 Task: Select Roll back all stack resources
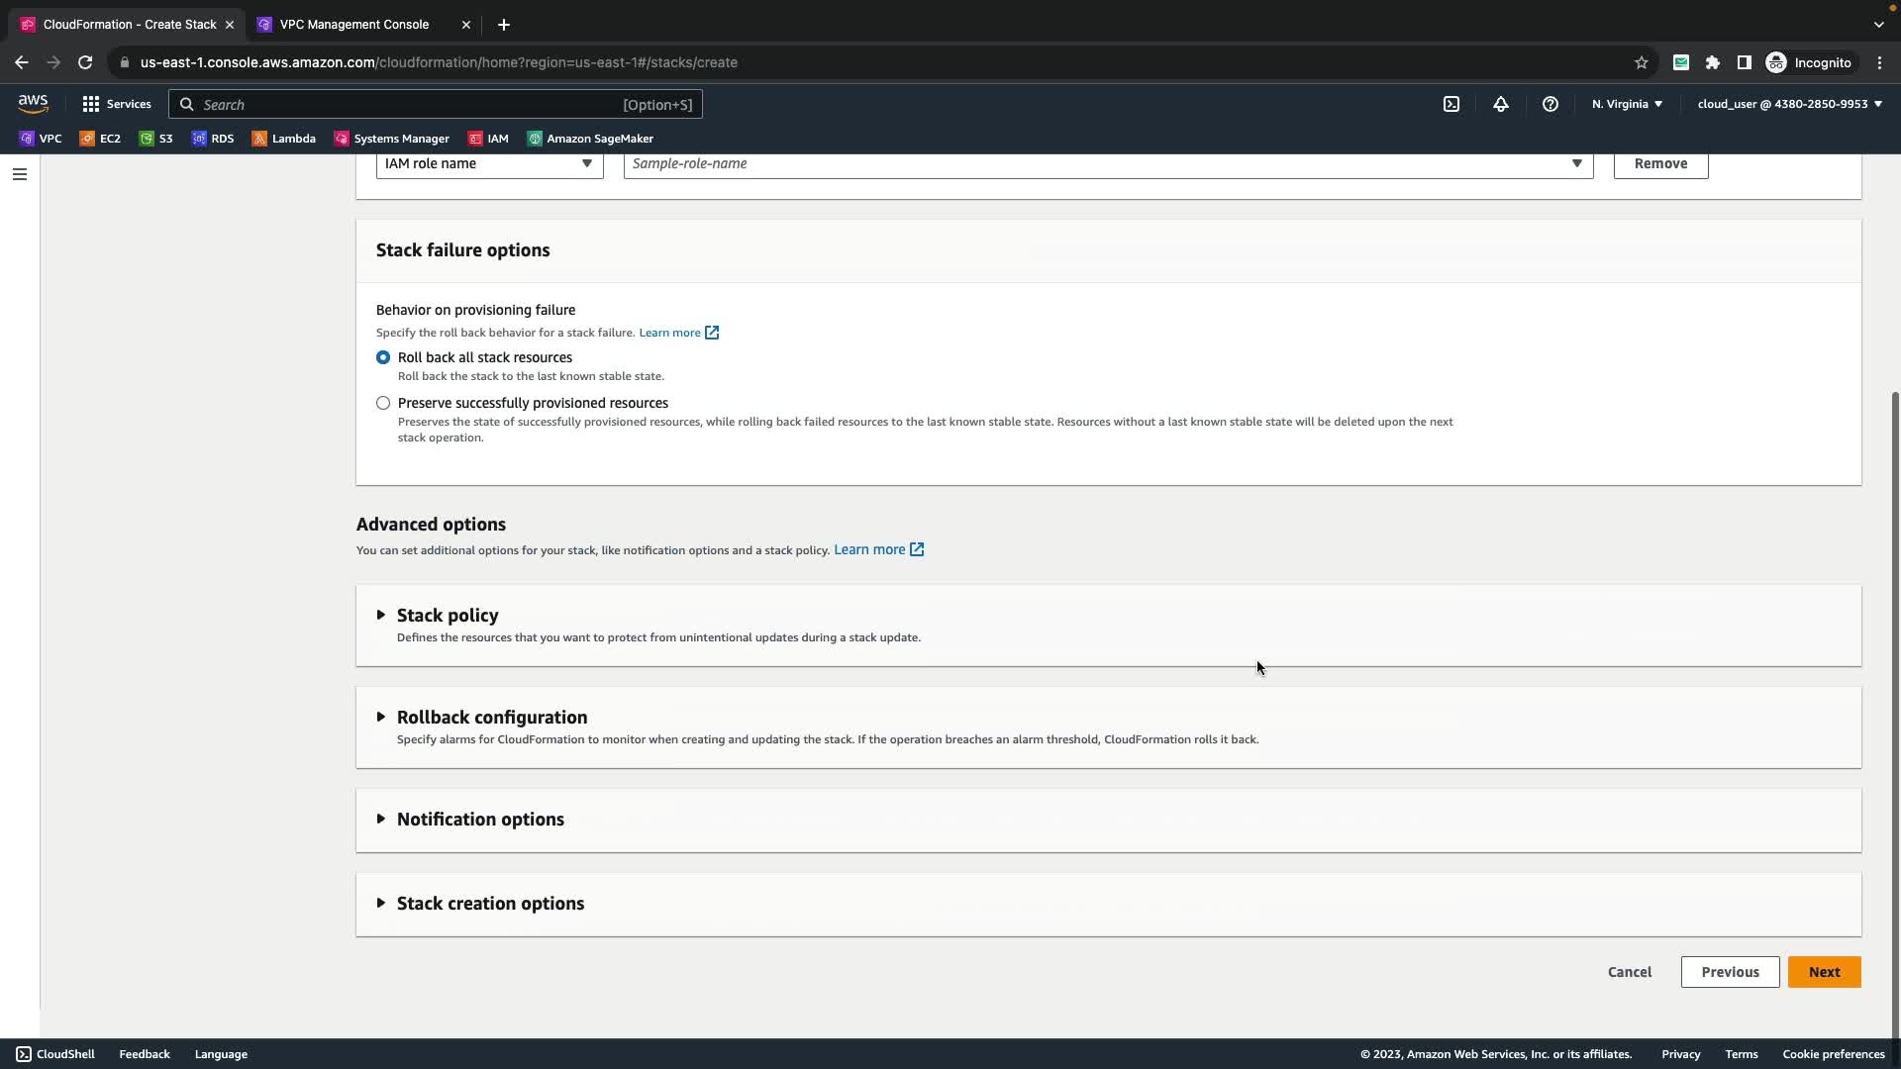383,357
